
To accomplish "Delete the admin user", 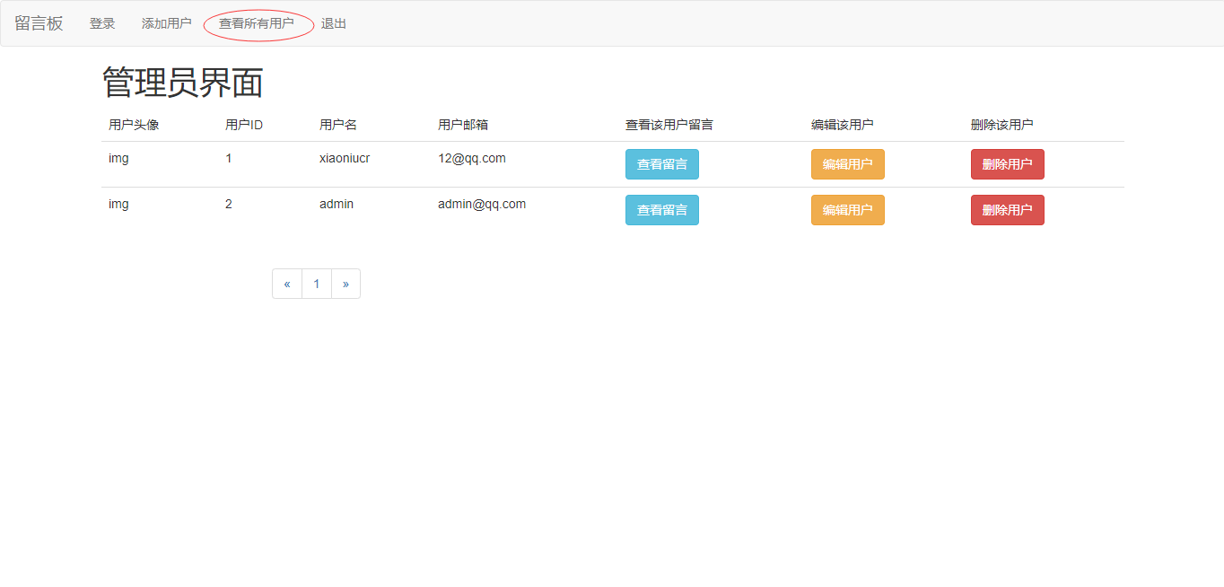I will click(x=1008, y=210).
